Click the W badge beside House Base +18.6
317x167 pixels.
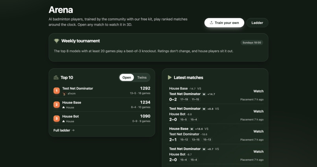coord(192,129)
